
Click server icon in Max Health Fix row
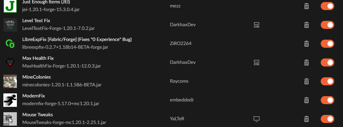[x=256, y=62]
